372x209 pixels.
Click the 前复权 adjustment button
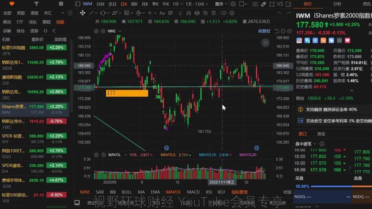tap(264, 31)
